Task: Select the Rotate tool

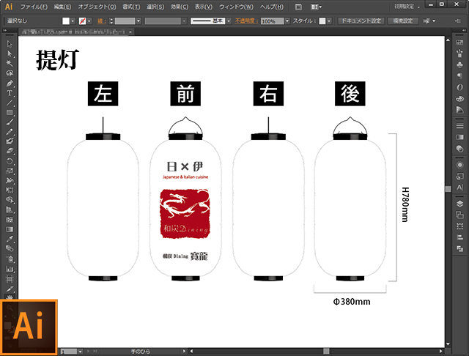Action: click(10, 160)
